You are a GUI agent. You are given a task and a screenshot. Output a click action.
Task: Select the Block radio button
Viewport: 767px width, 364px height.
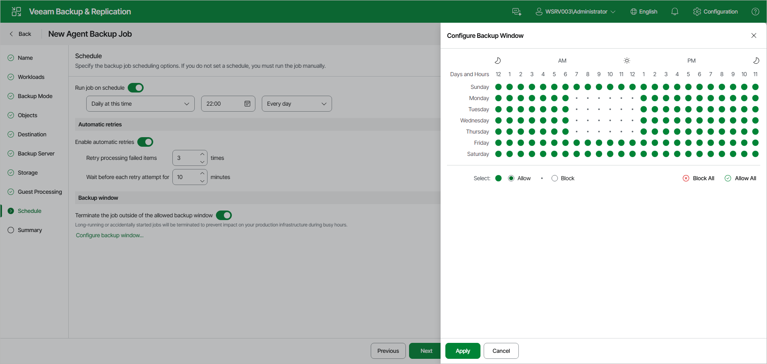[x=555, y=178]
